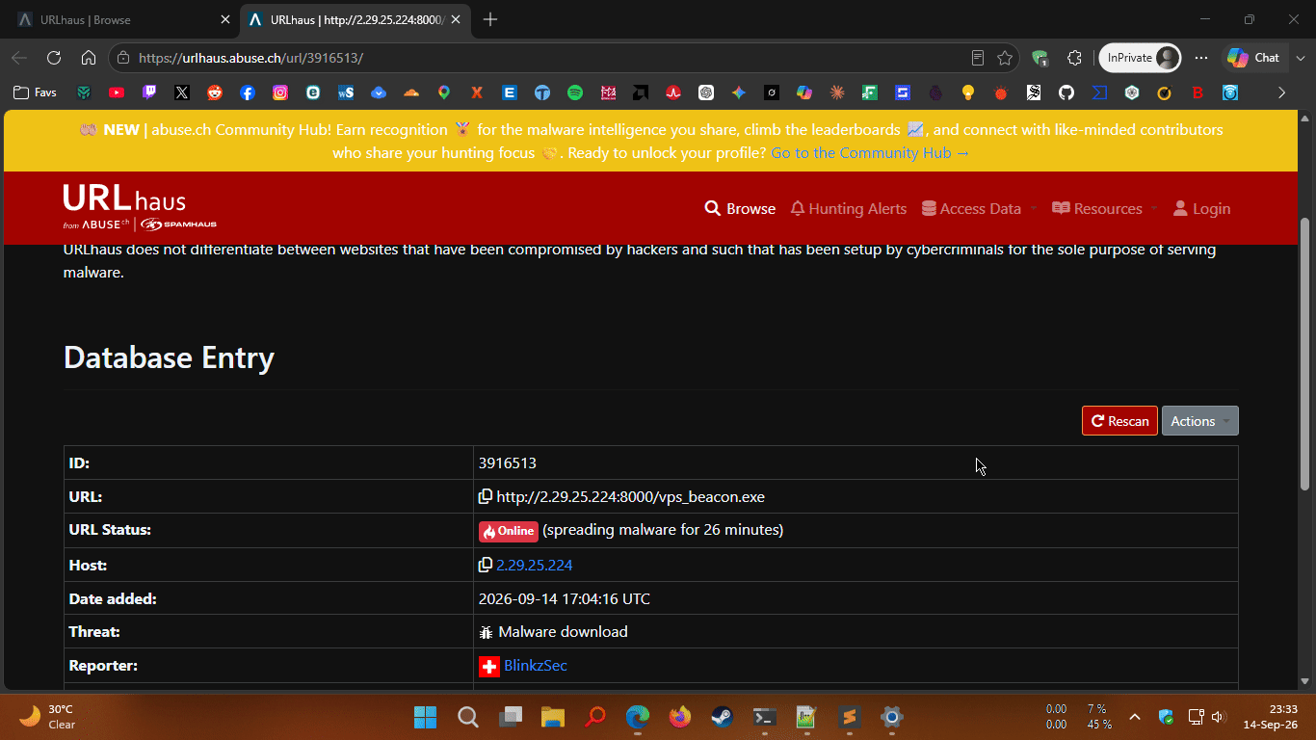The height and width of the screenshot is (740, 1316).
Task: Switch to the URLhaus Browse tab
Action: click(122, 19)
